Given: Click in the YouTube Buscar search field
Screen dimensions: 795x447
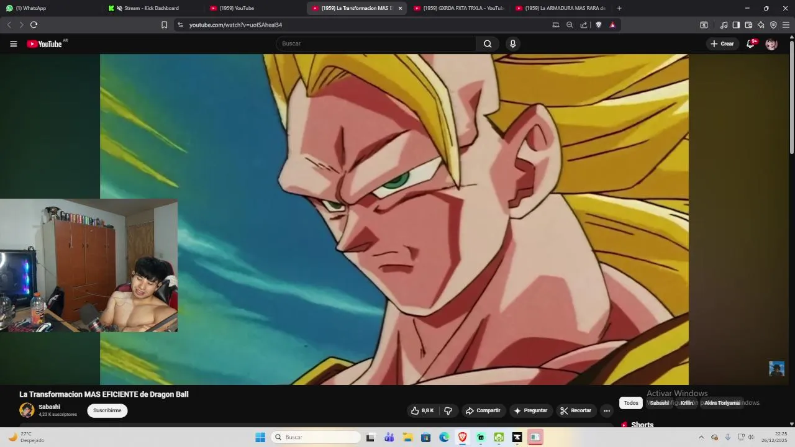Looking at the screenshot, I should (x=376, y=43).
